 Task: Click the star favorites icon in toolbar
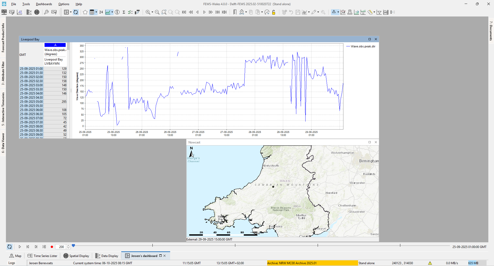pyautogui.click(x=85, y=12)
